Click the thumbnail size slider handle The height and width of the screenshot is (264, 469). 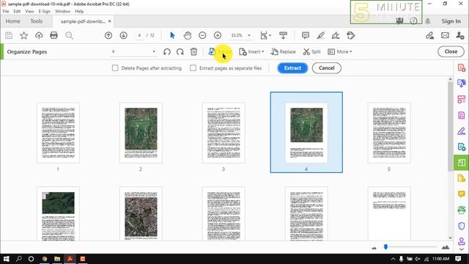(386, 246)
